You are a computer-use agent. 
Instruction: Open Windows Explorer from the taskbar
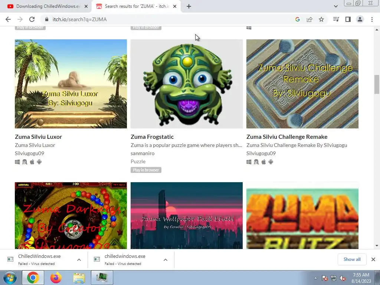79,278
